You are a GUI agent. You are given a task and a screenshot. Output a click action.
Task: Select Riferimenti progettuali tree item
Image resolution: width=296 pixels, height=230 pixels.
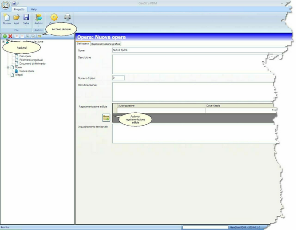tap(31, 60)
